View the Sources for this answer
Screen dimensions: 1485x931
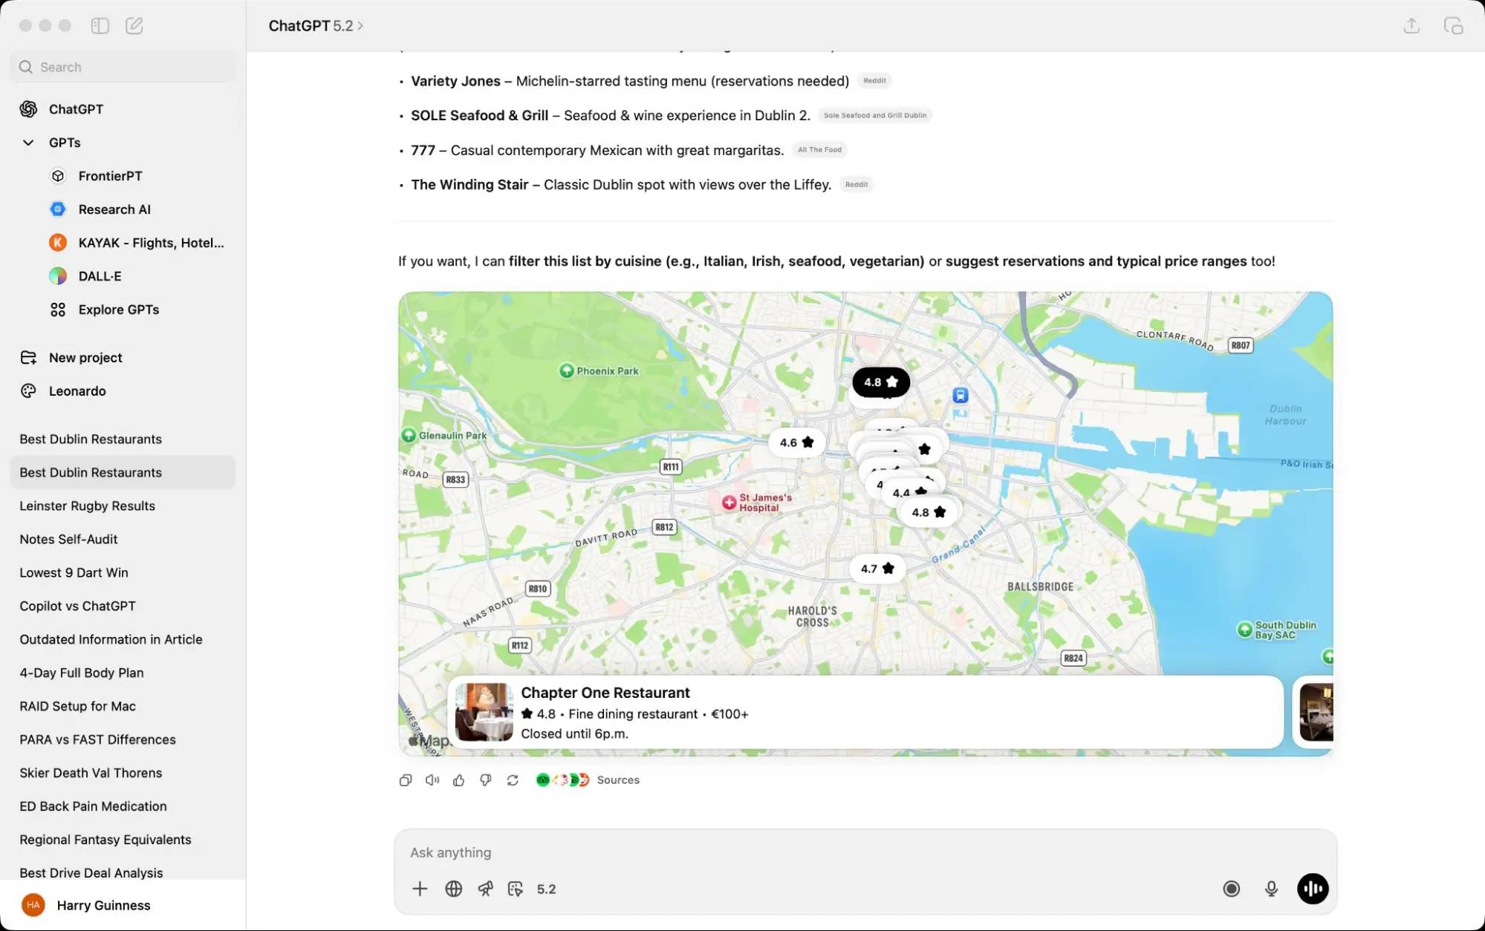point(617,780)
